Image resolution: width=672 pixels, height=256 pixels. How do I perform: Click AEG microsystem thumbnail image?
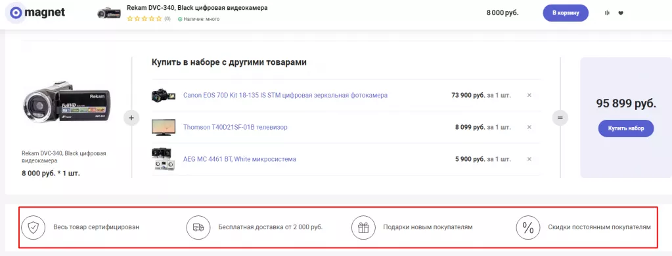(x=164, y=159)
